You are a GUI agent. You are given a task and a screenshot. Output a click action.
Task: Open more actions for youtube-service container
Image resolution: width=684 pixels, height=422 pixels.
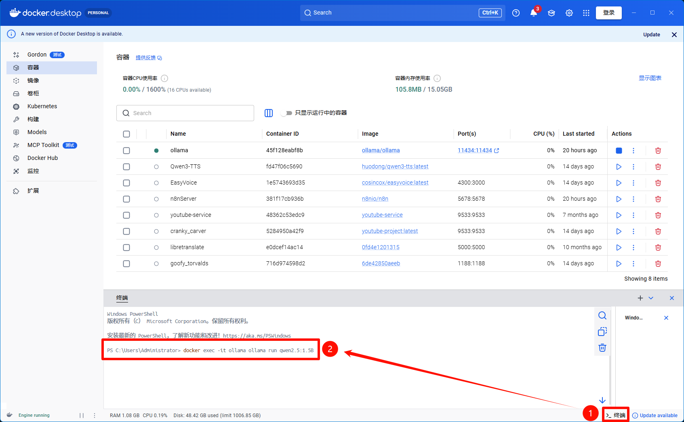633,215
